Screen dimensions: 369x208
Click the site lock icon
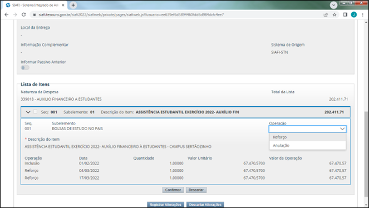point(35,14)
